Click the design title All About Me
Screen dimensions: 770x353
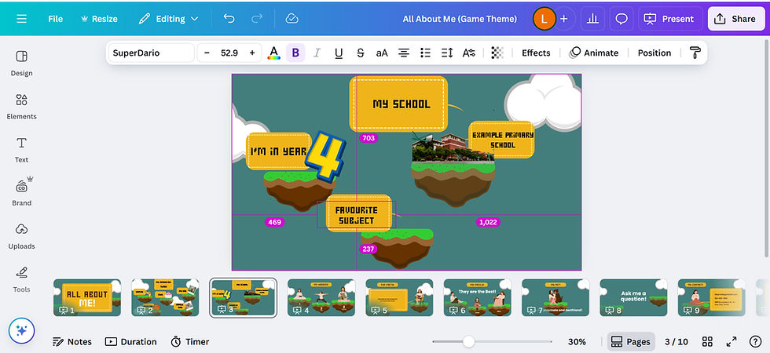(x=460, y=19)
